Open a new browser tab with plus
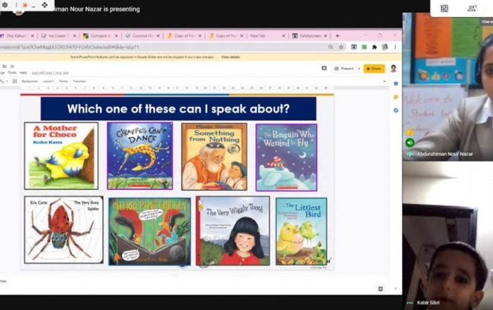This screenshot has width=493, height=310. (337, 35)
